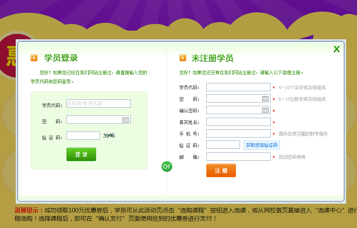Click the orange arrow icon beside 未注册学员

click(x=183, y=58)
